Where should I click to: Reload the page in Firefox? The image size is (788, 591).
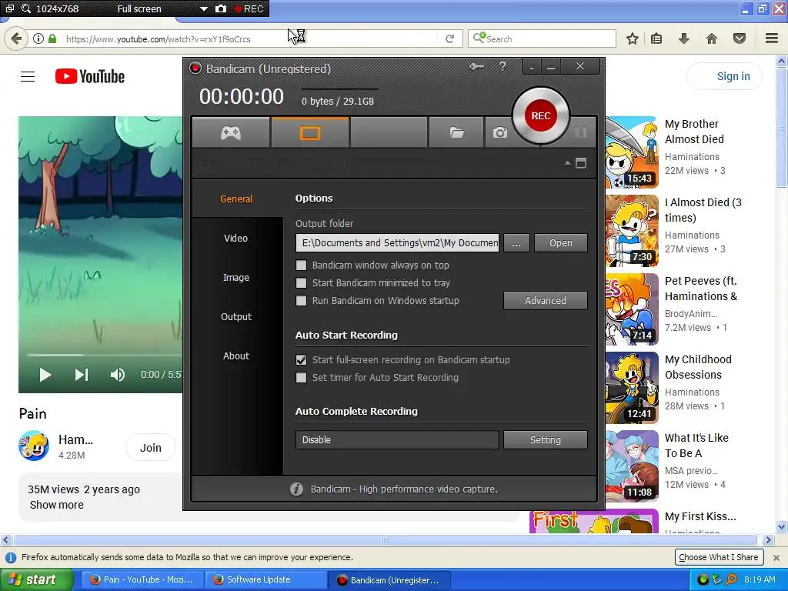click(449, 38)
